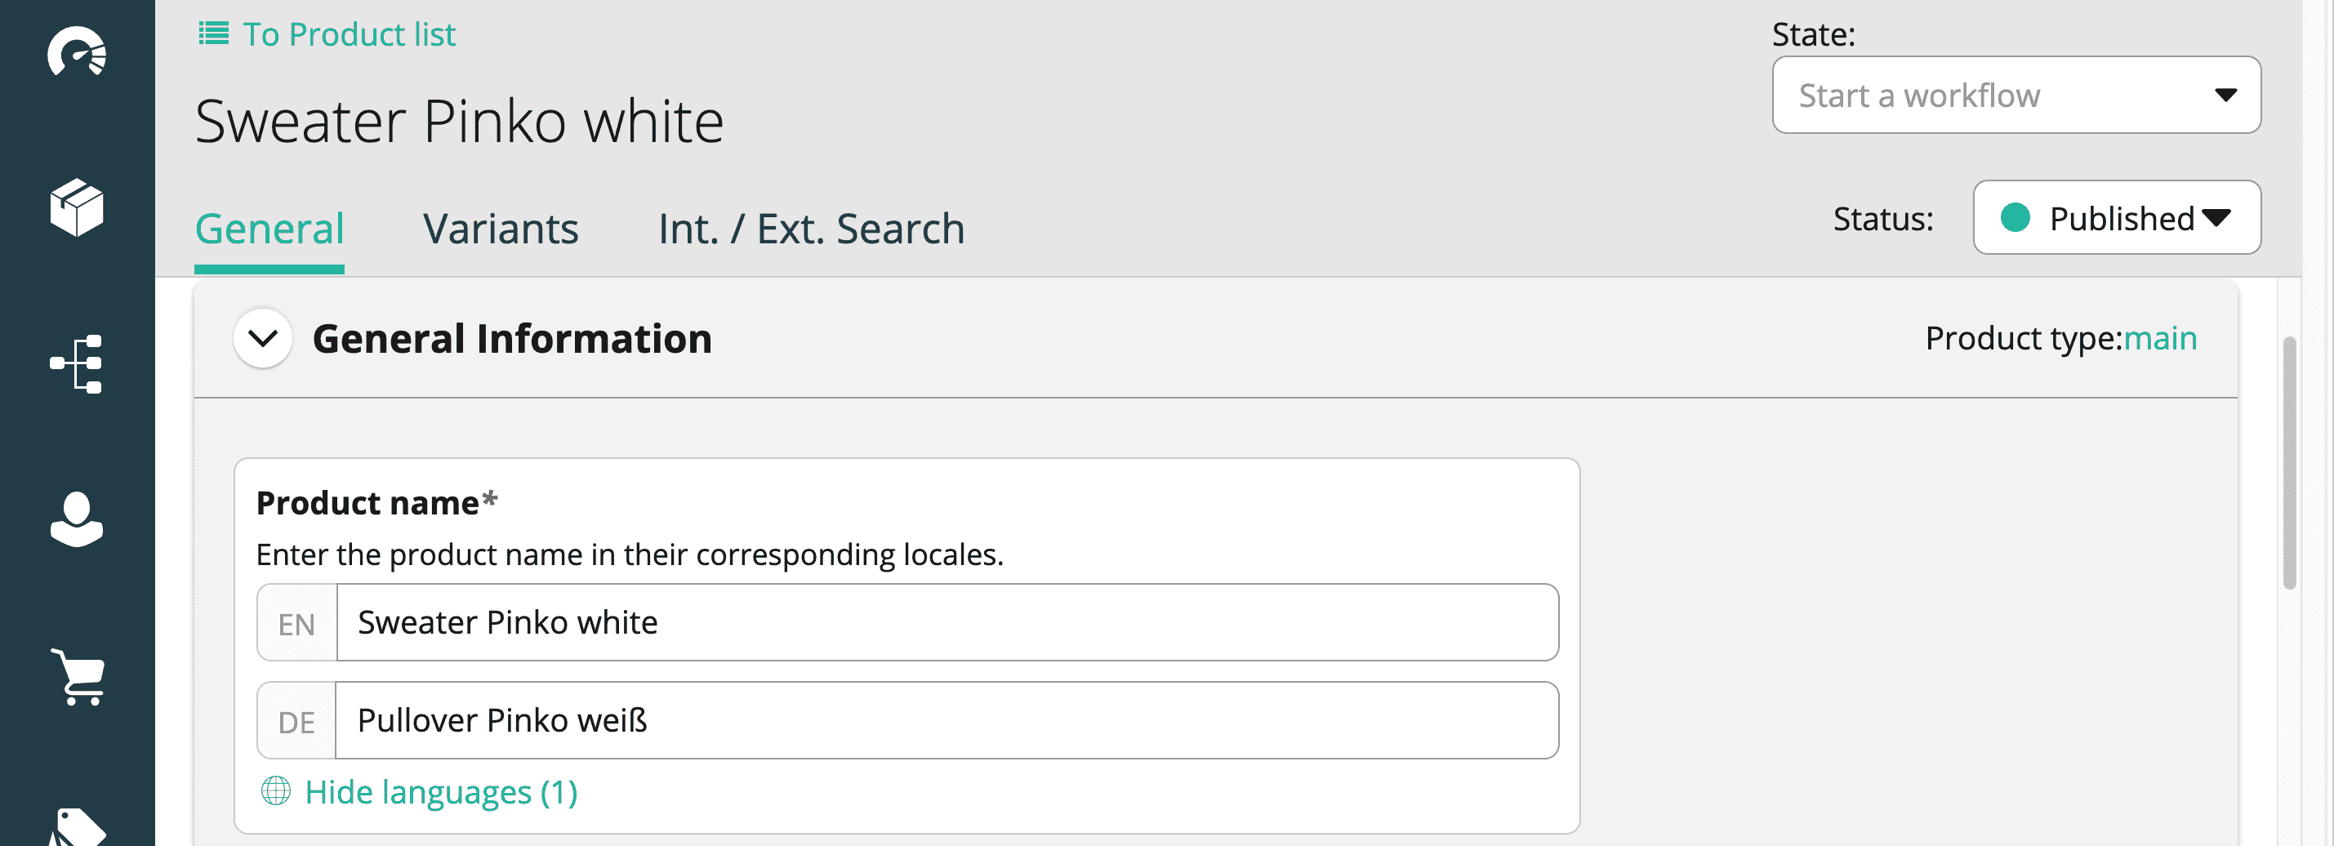Click the globe icon next to Hide languages
2334x846 pixels.
[275, 790]
